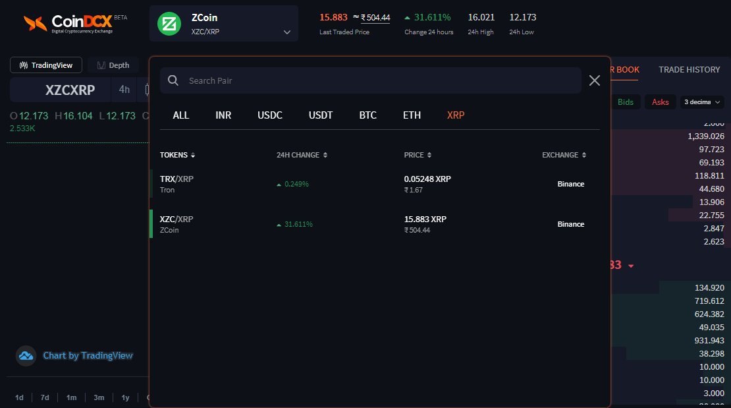Set chart range to 7d
Image resolution: width=731 pixels, height=408 pixels.
point(45,397)
